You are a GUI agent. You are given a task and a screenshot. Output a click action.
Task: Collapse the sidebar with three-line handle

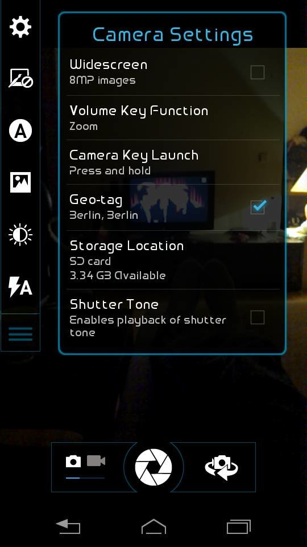click(x=20, y=333)
